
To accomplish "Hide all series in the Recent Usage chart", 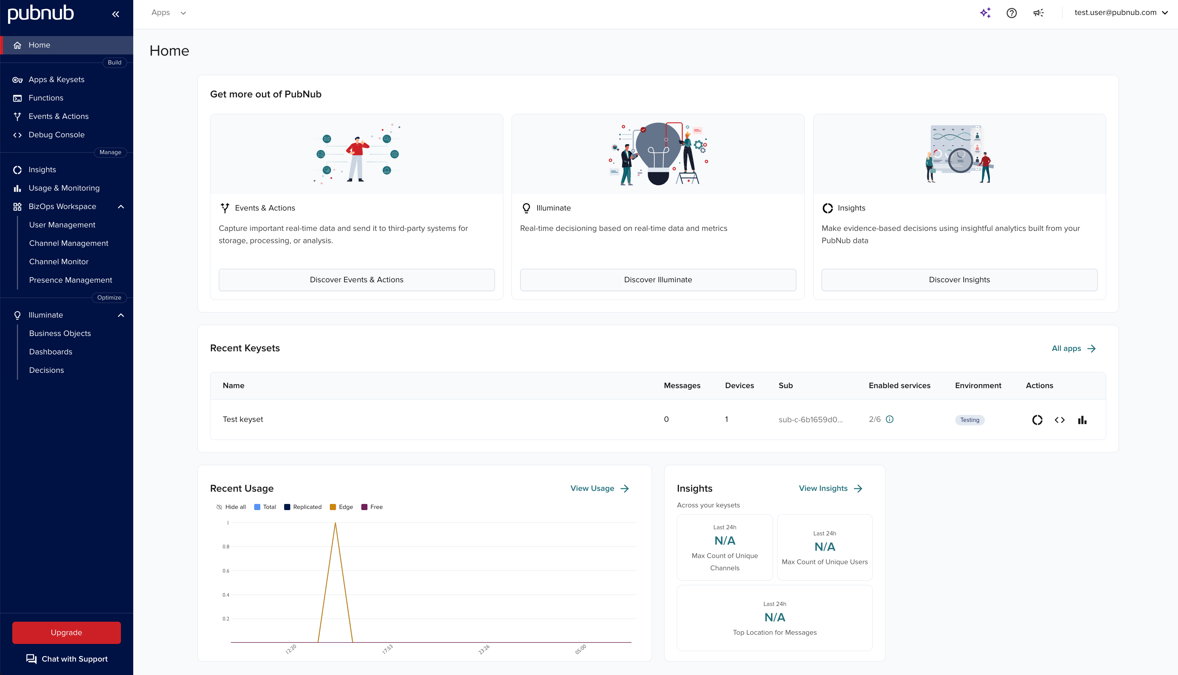I will tap(231, 507).
